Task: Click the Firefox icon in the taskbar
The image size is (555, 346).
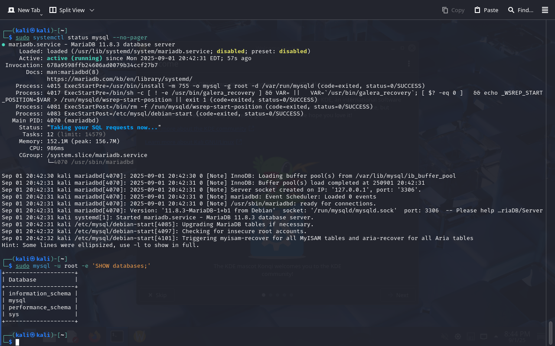Action: 94,336
